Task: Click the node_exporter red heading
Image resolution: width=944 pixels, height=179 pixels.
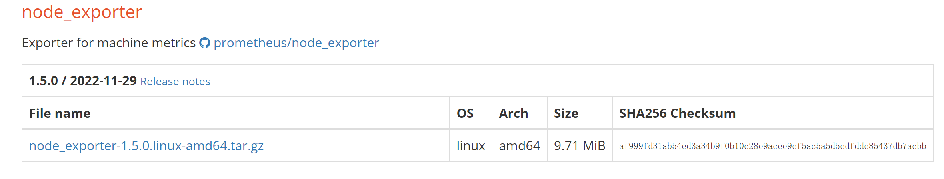Action: (x=82, y=12)
